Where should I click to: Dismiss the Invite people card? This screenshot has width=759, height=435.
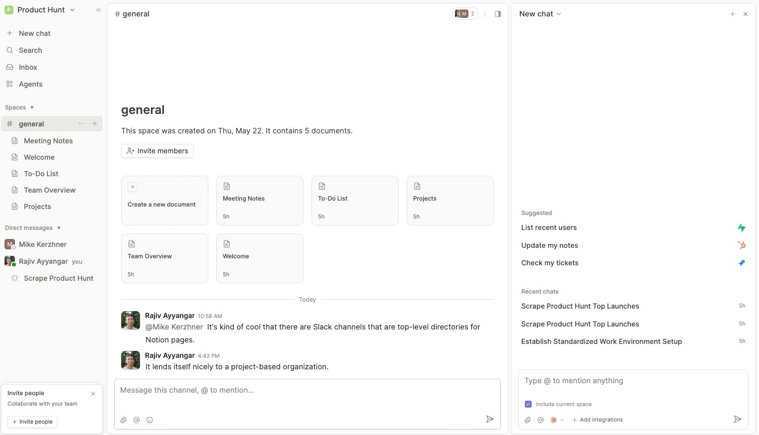[x=93, y=394]
